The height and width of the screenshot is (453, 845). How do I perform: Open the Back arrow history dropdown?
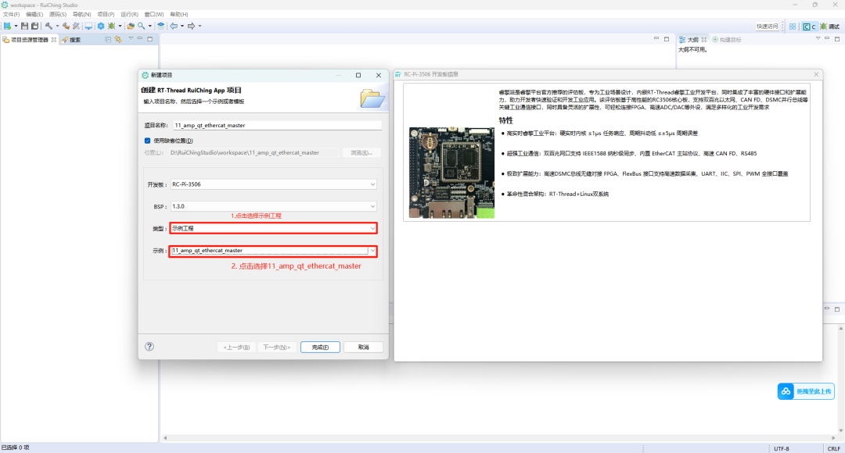[182, 26]
